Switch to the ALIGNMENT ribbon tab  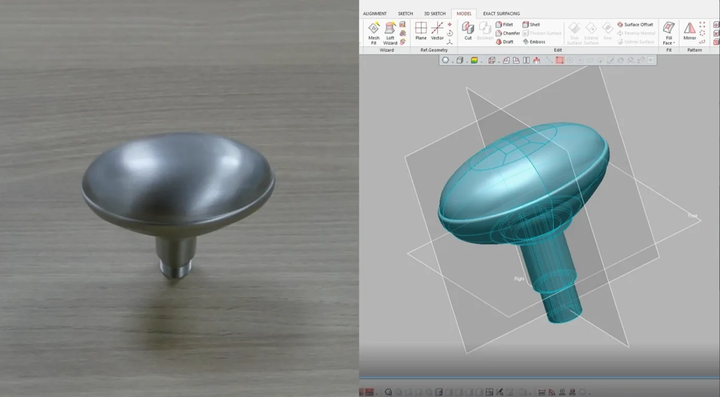375,14
